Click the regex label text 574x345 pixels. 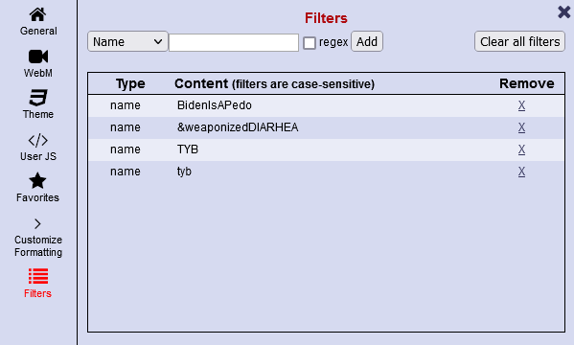[x=333, y=42]
